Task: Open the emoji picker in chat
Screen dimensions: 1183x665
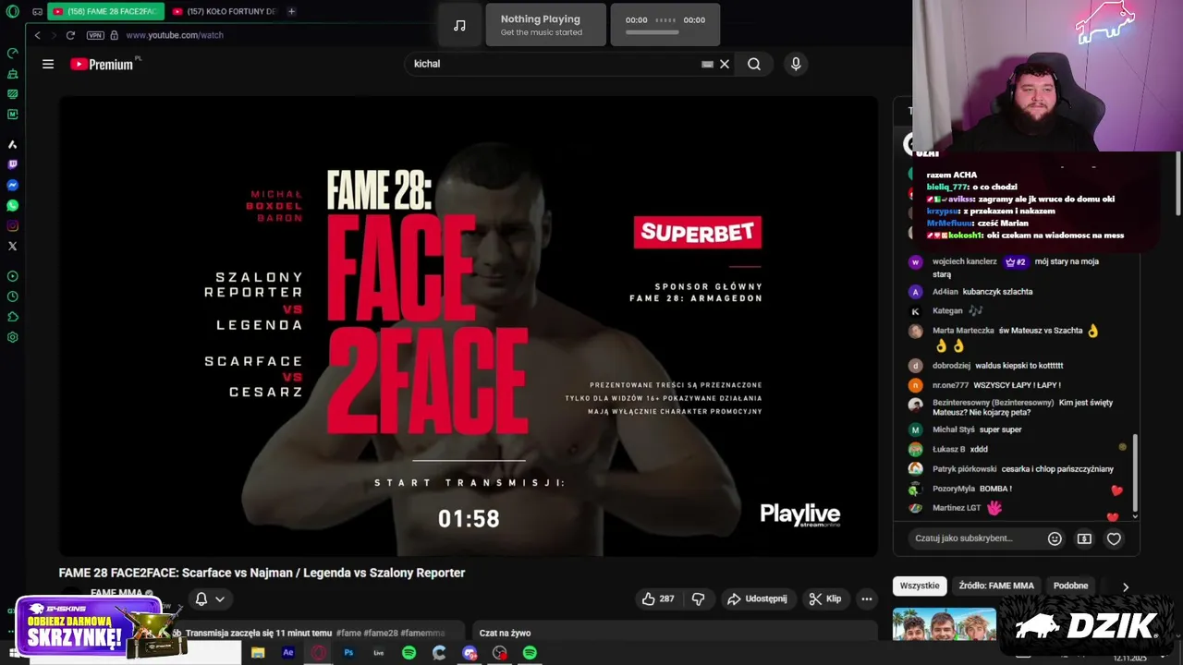Action: (x=1055, y=538)
